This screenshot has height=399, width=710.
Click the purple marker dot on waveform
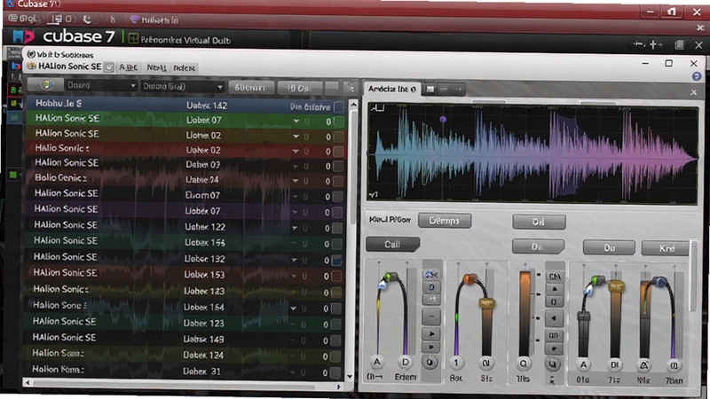tap(443, 120)
